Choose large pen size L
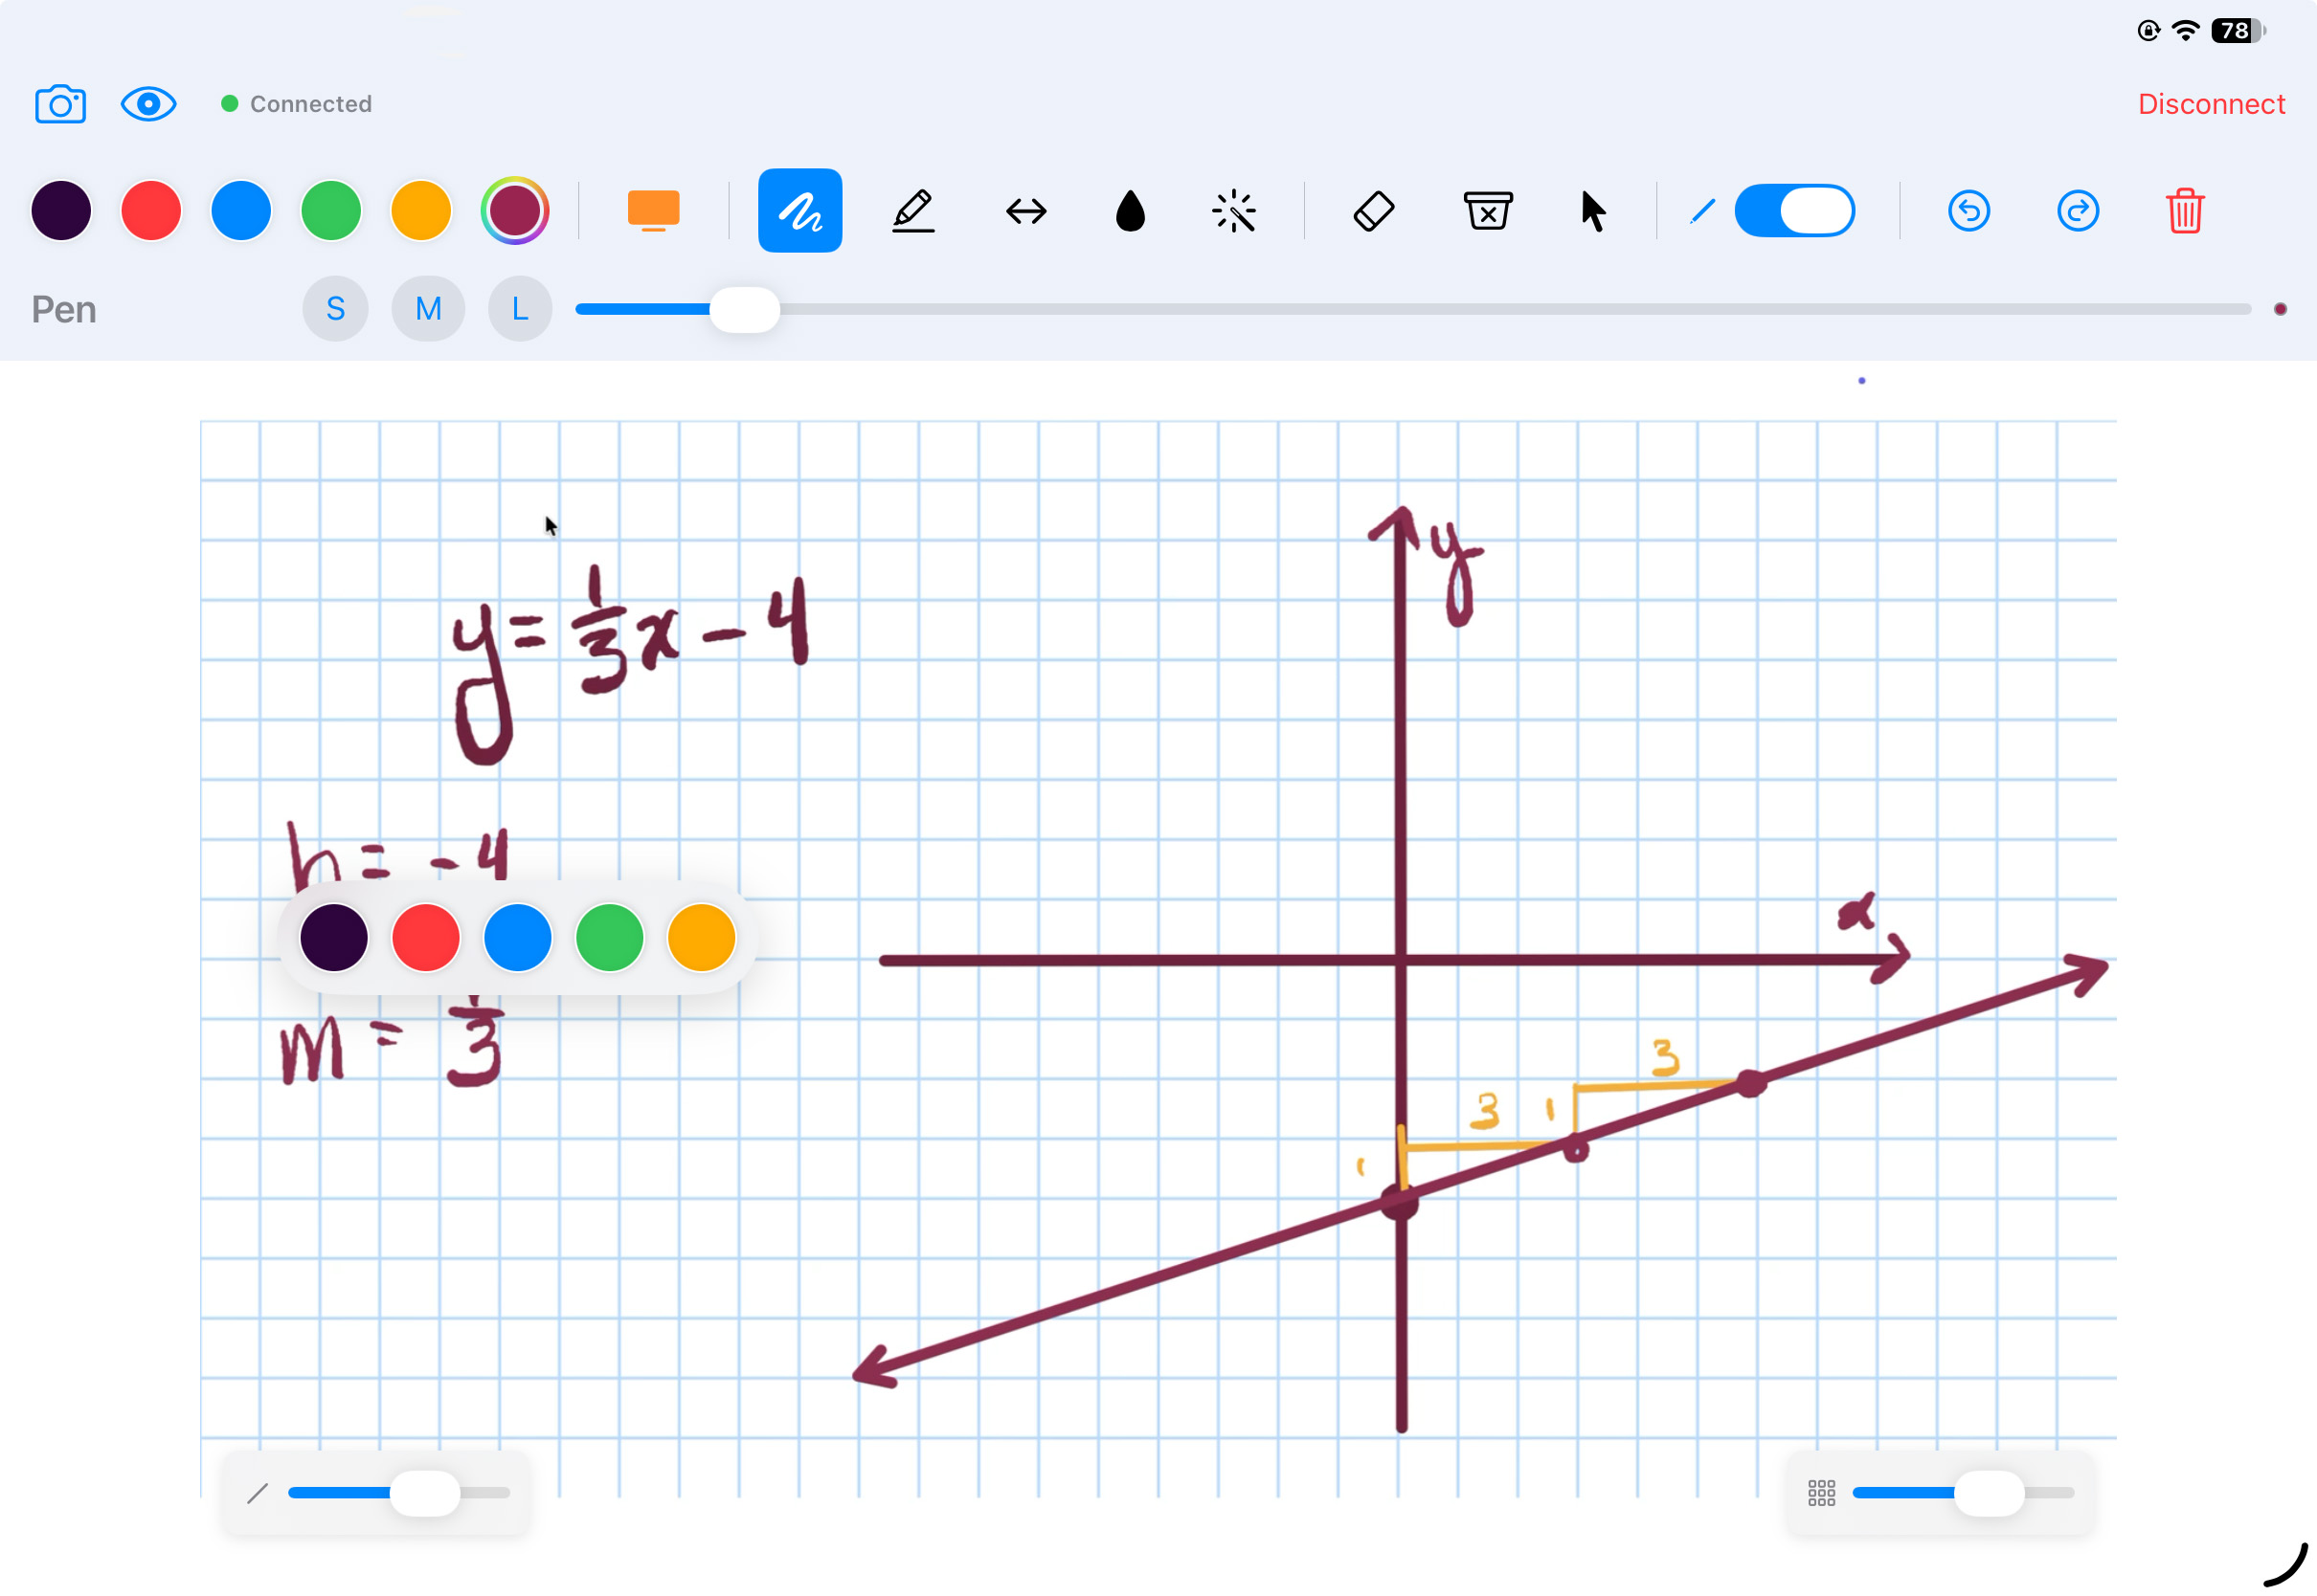Screen dimensions: 2317x1596 520,309
